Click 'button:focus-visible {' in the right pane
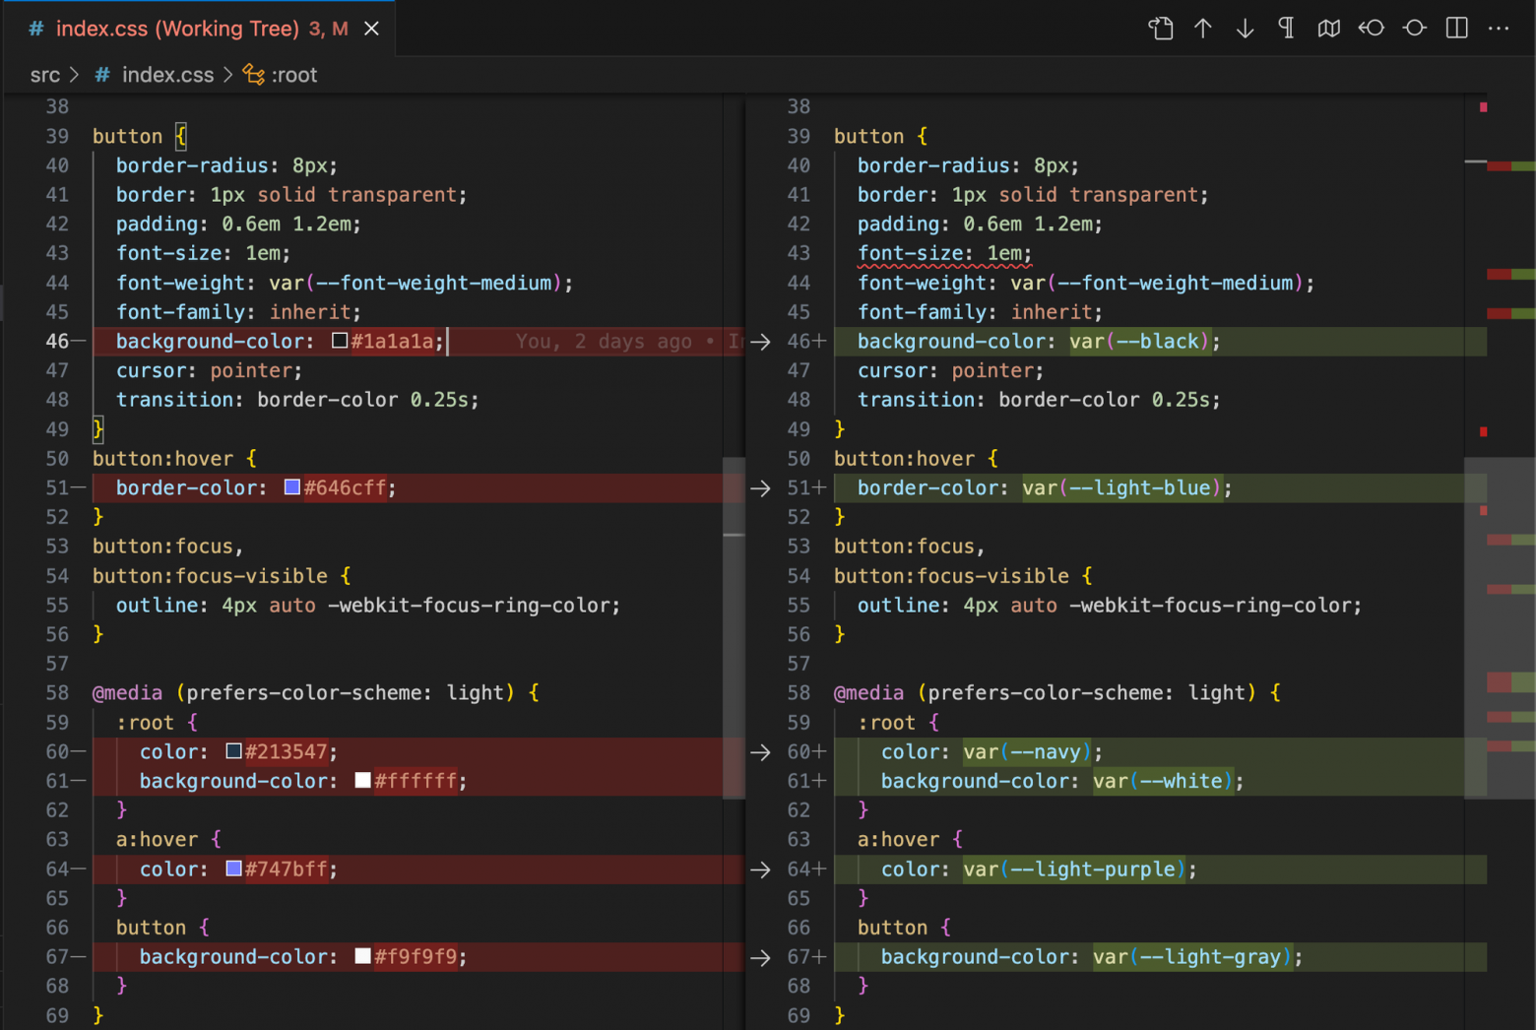This screenshot has height=1030, width=1536. click(963, 576)
